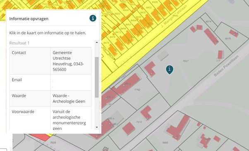Click the 'Baden Powelllaan' street label

click(226, 66)
